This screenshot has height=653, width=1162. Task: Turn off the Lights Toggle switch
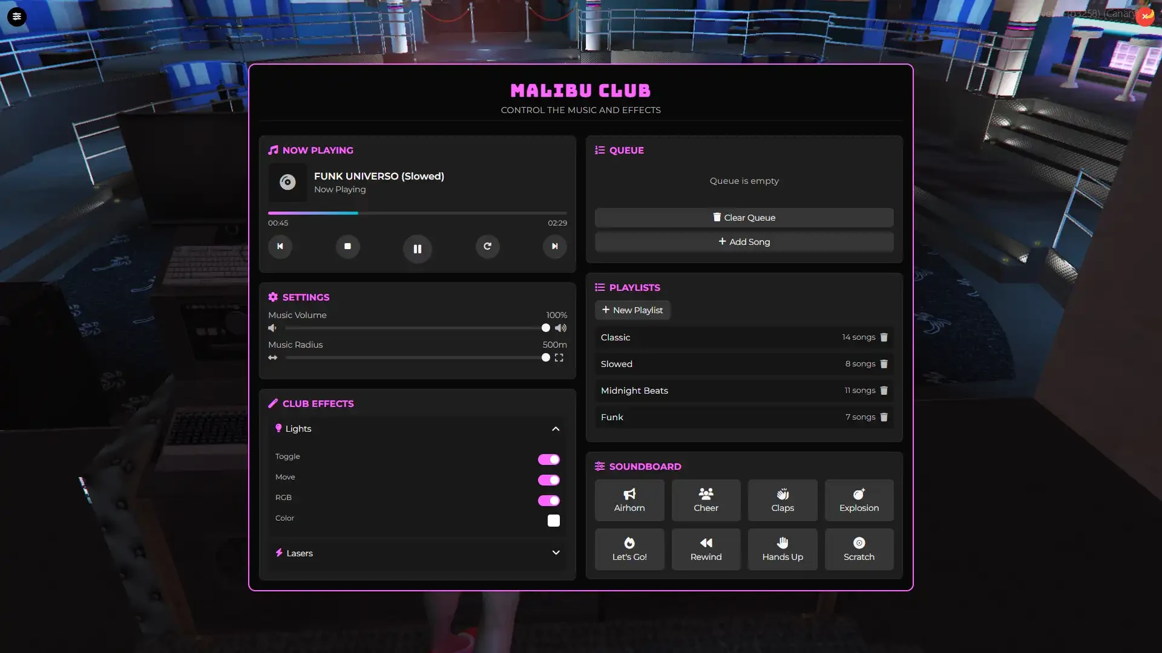pos(549,460)
